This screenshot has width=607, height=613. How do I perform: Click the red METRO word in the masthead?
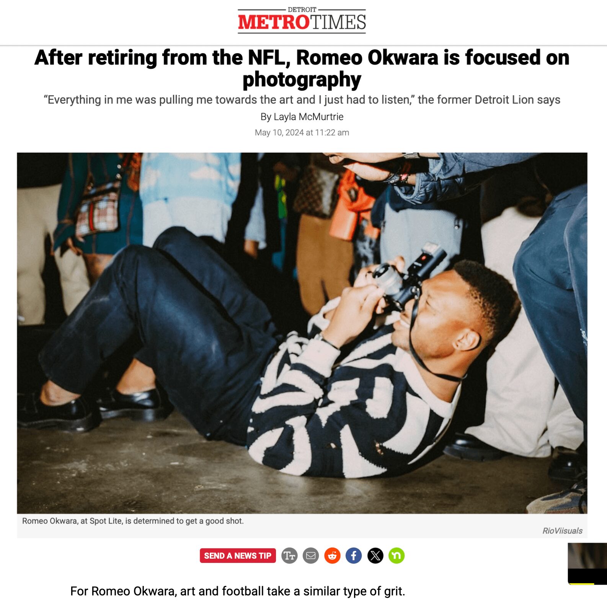tap(273, 22)
